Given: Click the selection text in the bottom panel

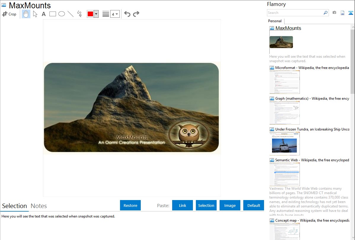Looking at the screenshot, I should click(x=58, y=217).
